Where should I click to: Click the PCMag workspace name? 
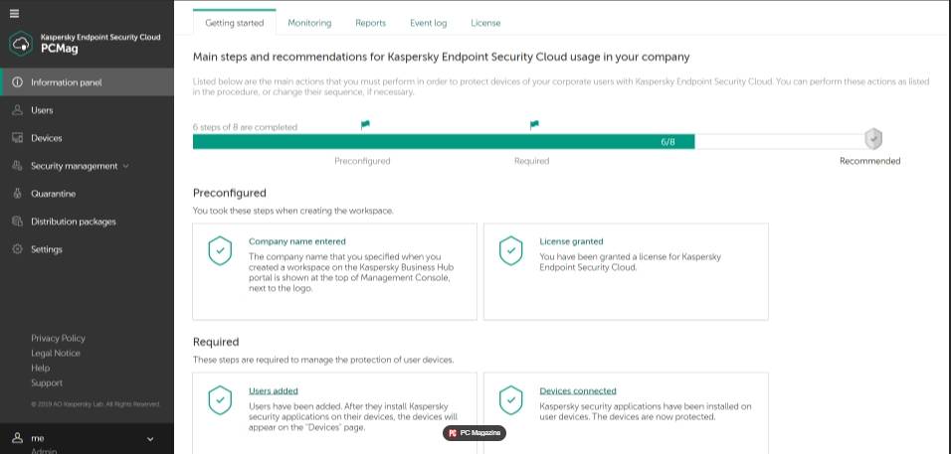point(60,49)
